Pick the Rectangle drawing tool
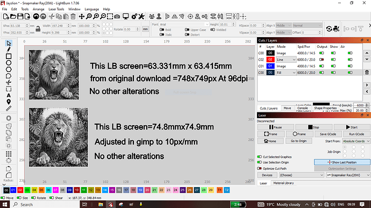Viewport: 371px width, 208px height. [9, 56]
